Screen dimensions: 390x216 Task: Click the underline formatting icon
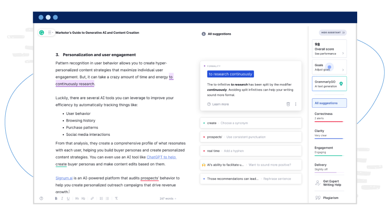(x=68, y=198)
